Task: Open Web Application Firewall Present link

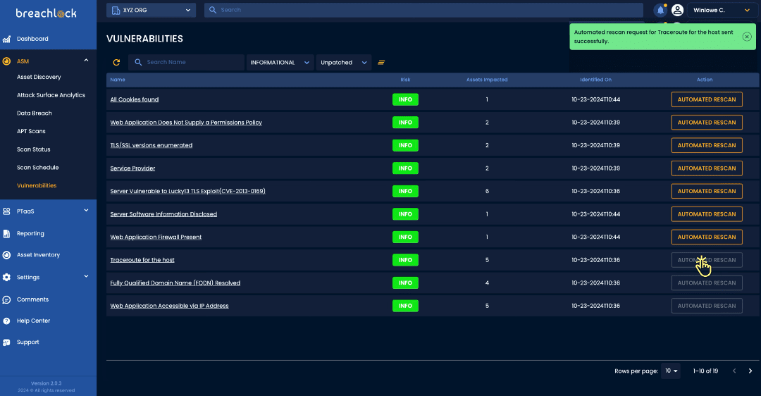Action: (x=156, y=237)
